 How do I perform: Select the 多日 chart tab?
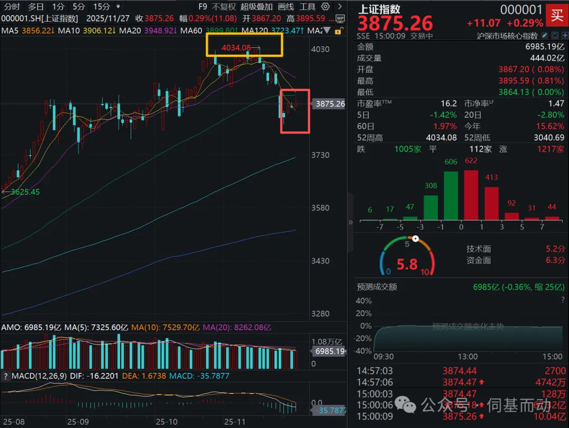36,7
